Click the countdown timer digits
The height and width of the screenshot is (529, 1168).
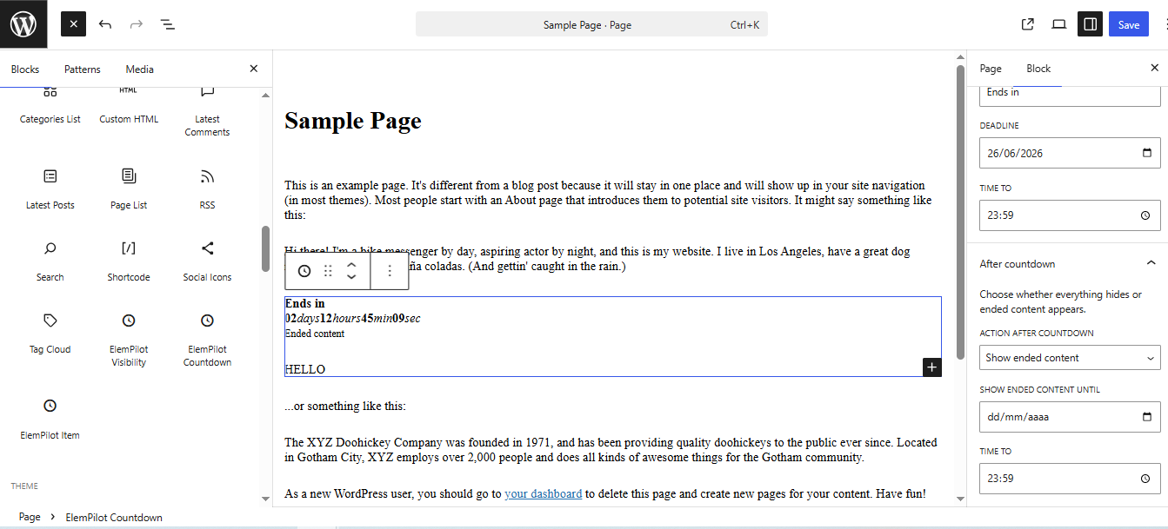point(353,318)
